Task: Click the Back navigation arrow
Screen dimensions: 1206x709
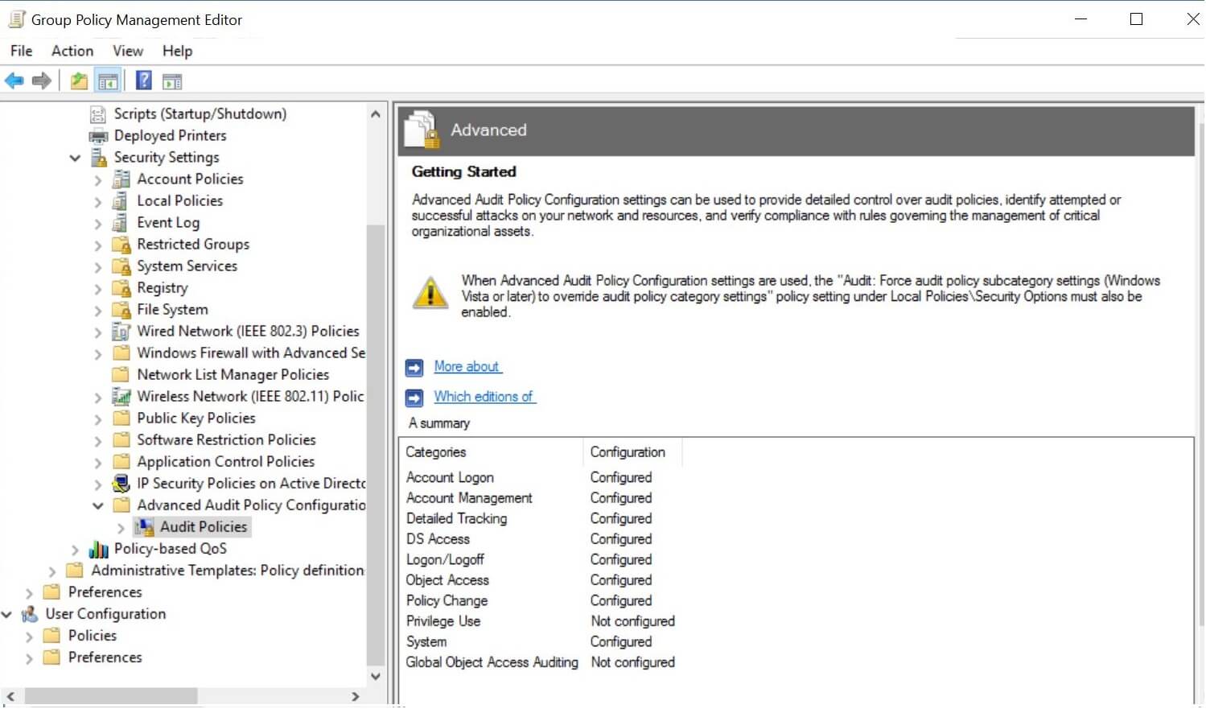Action: coord(13,80)
